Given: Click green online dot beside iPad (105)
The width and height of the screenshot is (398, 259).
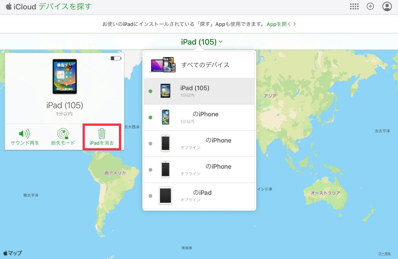Looking at the screenshot, I should point(151,91).
